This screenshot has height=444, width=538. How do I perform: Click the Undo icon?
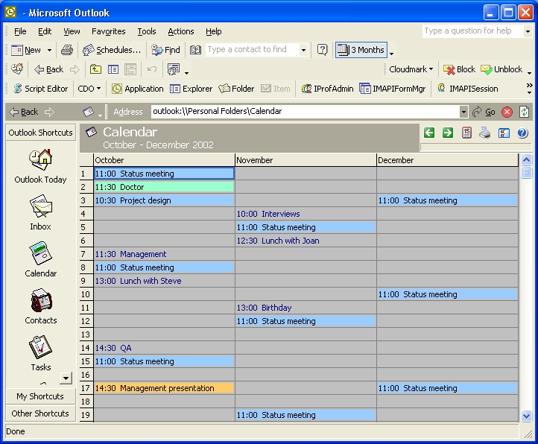pos(152,69)
